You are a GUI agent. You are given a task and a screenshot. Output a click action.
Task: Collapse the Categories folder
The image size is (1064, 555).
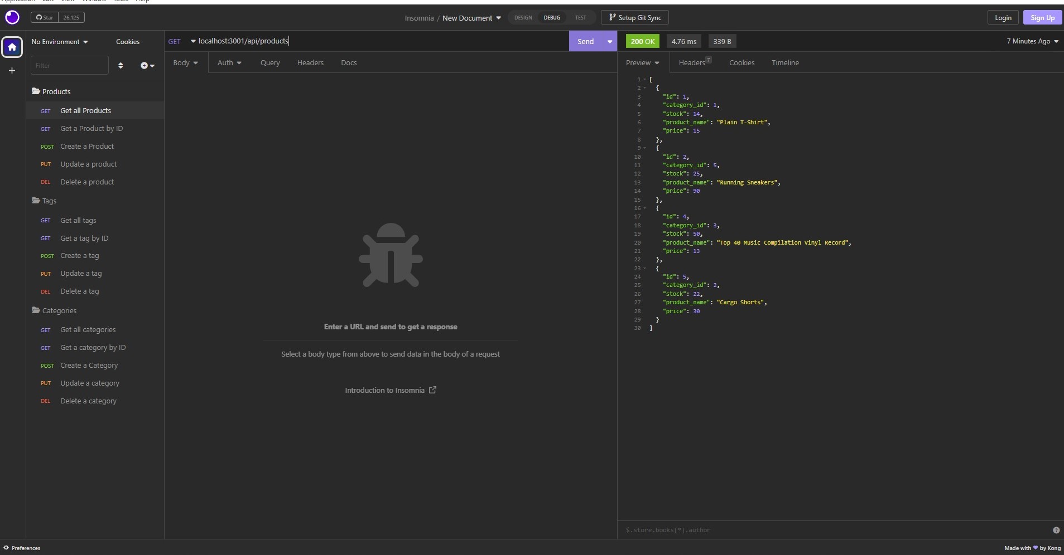tap(54, 310)
